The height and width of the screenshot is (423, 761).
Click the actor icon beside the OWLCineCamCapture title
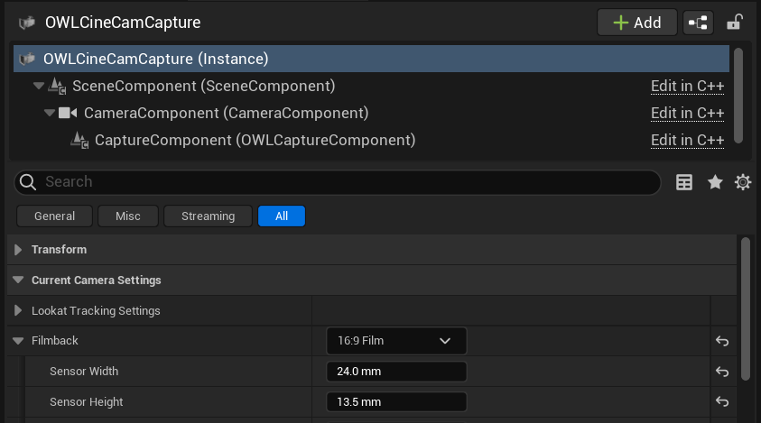[27, 23]
